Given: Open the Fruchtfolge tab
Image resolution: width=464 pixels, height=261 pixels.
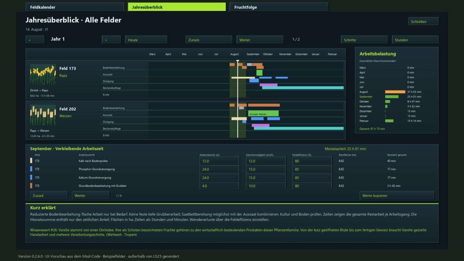Looking at the screenshot, I should pyautogui.click(x=279, y=7).
